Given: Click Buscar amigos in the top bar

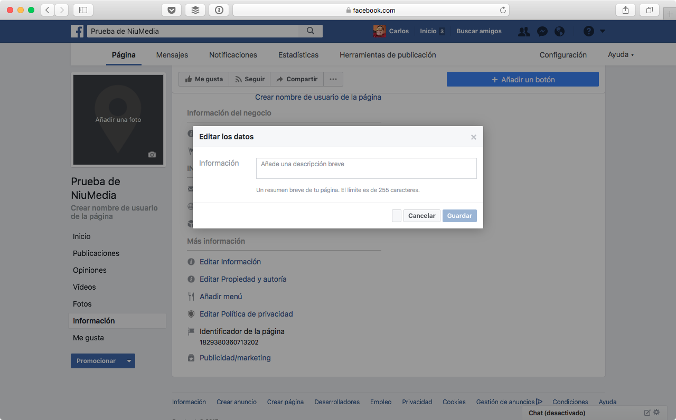Looking at the screenshot, I should click(479, 31).
